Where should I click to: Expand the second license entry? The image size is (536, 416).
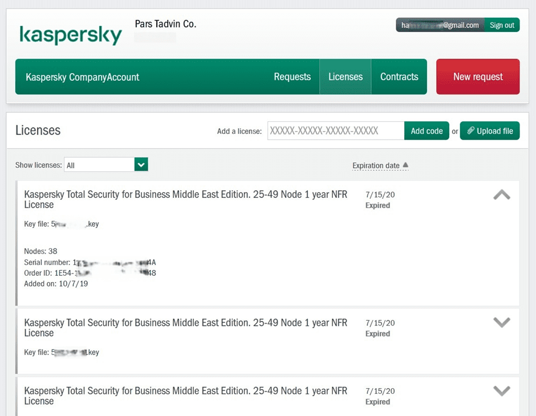(x=501, y=323)
